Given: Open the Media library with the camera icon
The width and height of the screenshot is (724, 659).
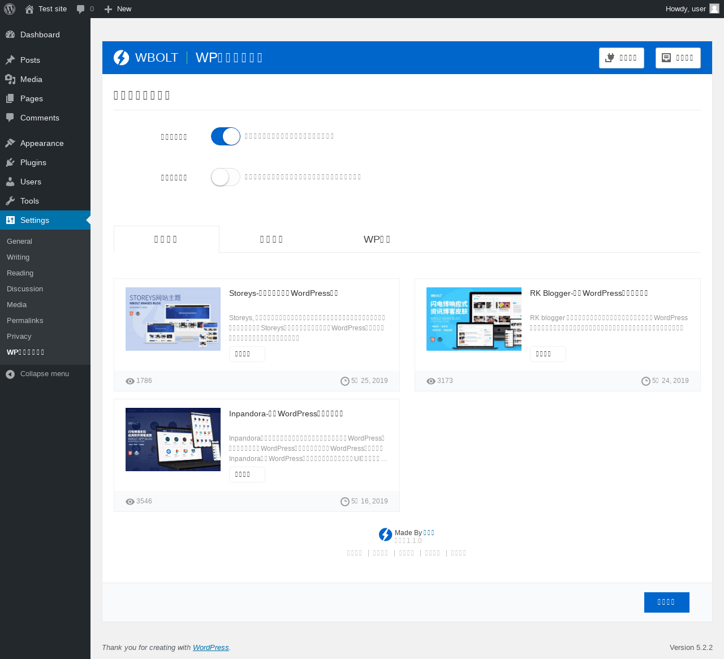Looking at the screenshot, I should click(45, 79).
